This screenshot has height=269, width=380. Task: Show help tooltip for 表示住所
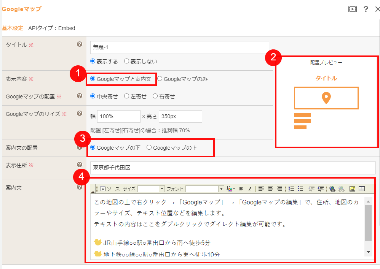tap(80, 165)
